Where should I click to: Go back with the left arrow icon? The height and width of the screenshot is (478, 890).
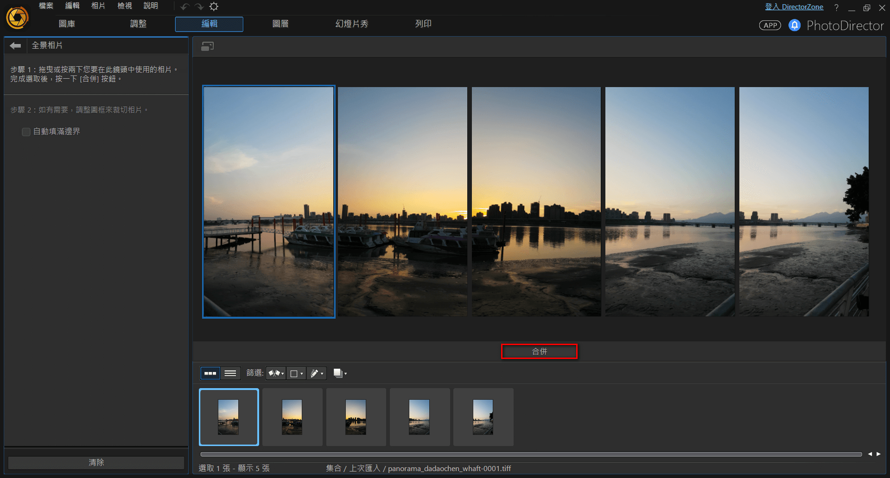pyautogui.click(x=15, y=45)
